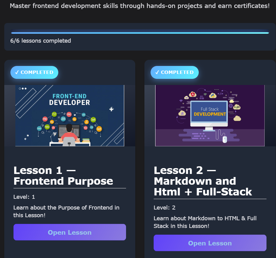The height and width of the screenshot is (258, 276).
Task: Click the node cloud icon in Full Stack image
Action: coord(237,107)
